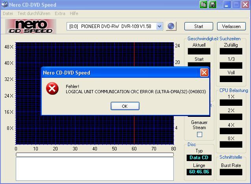Click the Schnittstelle group label
This screenshot has width=251, height=184.
(231, 157)
